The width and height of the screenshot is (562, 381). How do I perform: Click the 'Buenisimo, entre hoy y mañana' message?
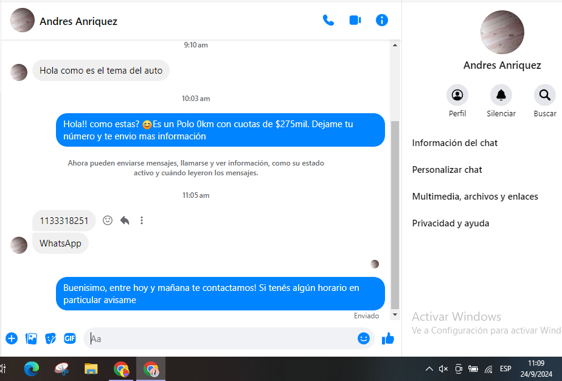[220, 293]
